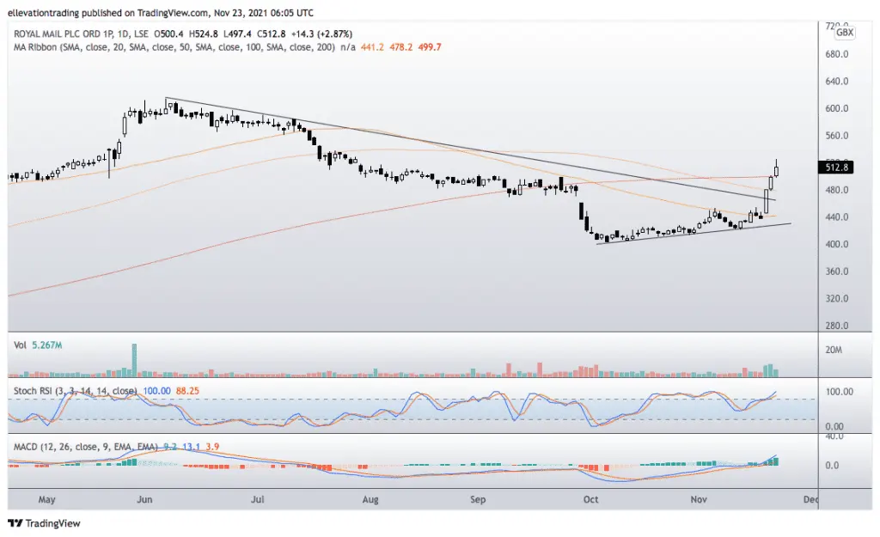Screen dimensions: 880x537
Task: Click the TradingView logo icon
Action: [x=15, y=523]
